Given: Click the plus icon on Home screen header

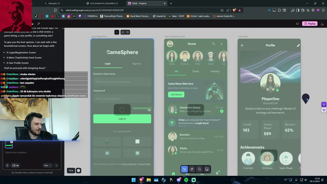Looking at the screenshot, I should (221, 44).
